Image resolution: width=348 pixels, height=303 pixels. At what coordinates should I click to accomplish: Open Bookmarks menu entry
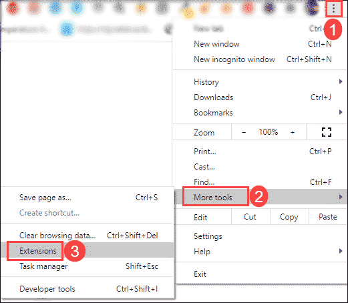coord(260,113)
